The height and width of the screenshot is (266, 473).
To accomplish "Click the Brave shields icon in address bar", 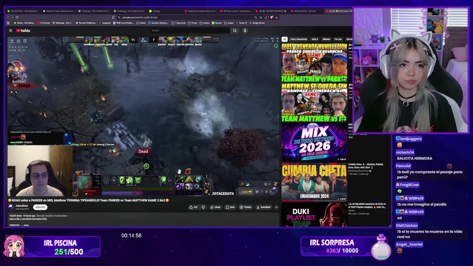I will coord(272,17).
